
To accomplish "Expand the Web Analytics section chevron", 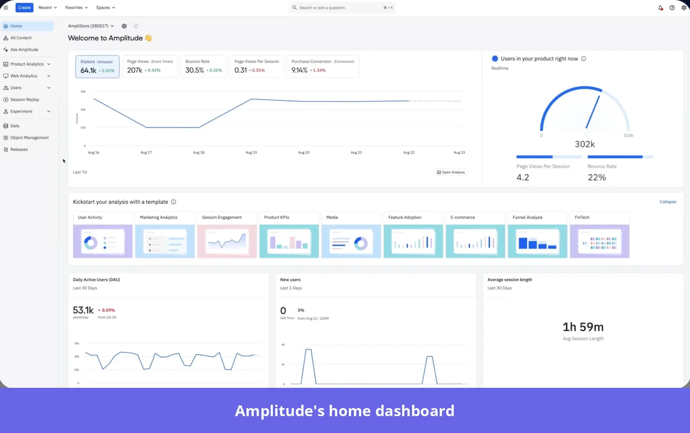I will (49, 76).
